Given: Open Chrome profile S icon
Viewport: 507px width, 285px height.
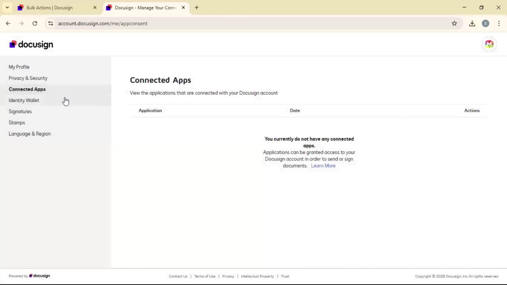Looking at the screenshot, I should [485, 23].
